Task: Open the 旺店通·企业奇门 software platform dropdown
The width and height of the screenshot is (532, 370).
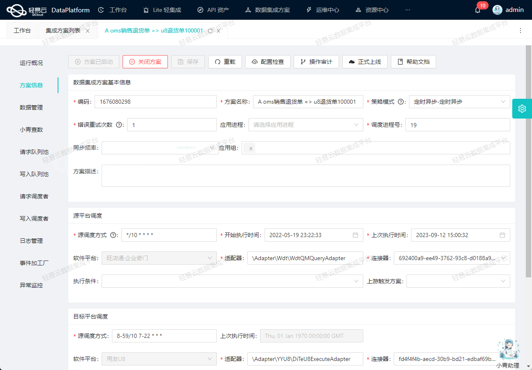Action: (159, 258)
